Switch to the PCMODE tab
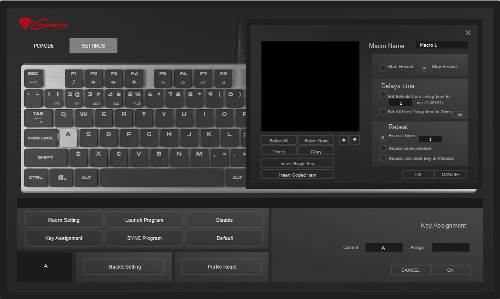 pos(44,46)
